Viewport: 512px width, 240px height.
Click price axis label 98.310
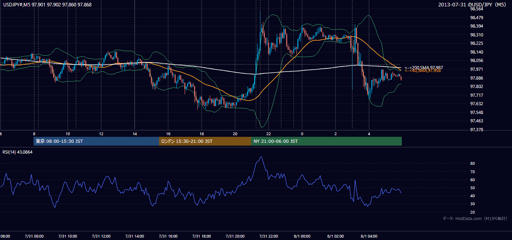(476, 35)
